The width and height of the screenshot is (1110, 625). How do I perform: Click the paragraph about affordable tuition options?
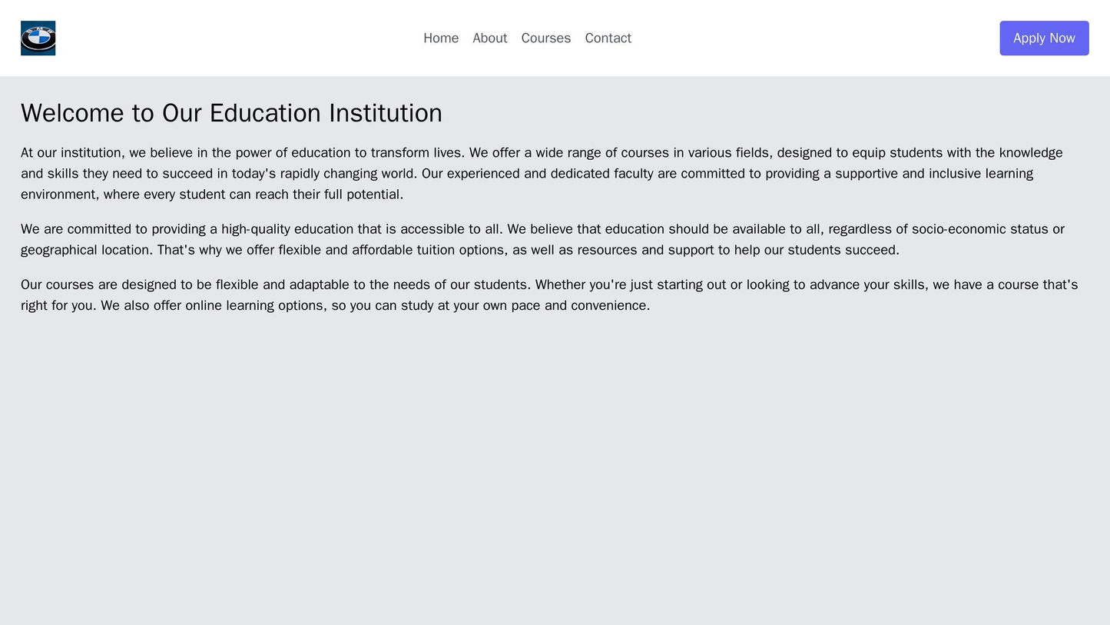coord(538,239)
